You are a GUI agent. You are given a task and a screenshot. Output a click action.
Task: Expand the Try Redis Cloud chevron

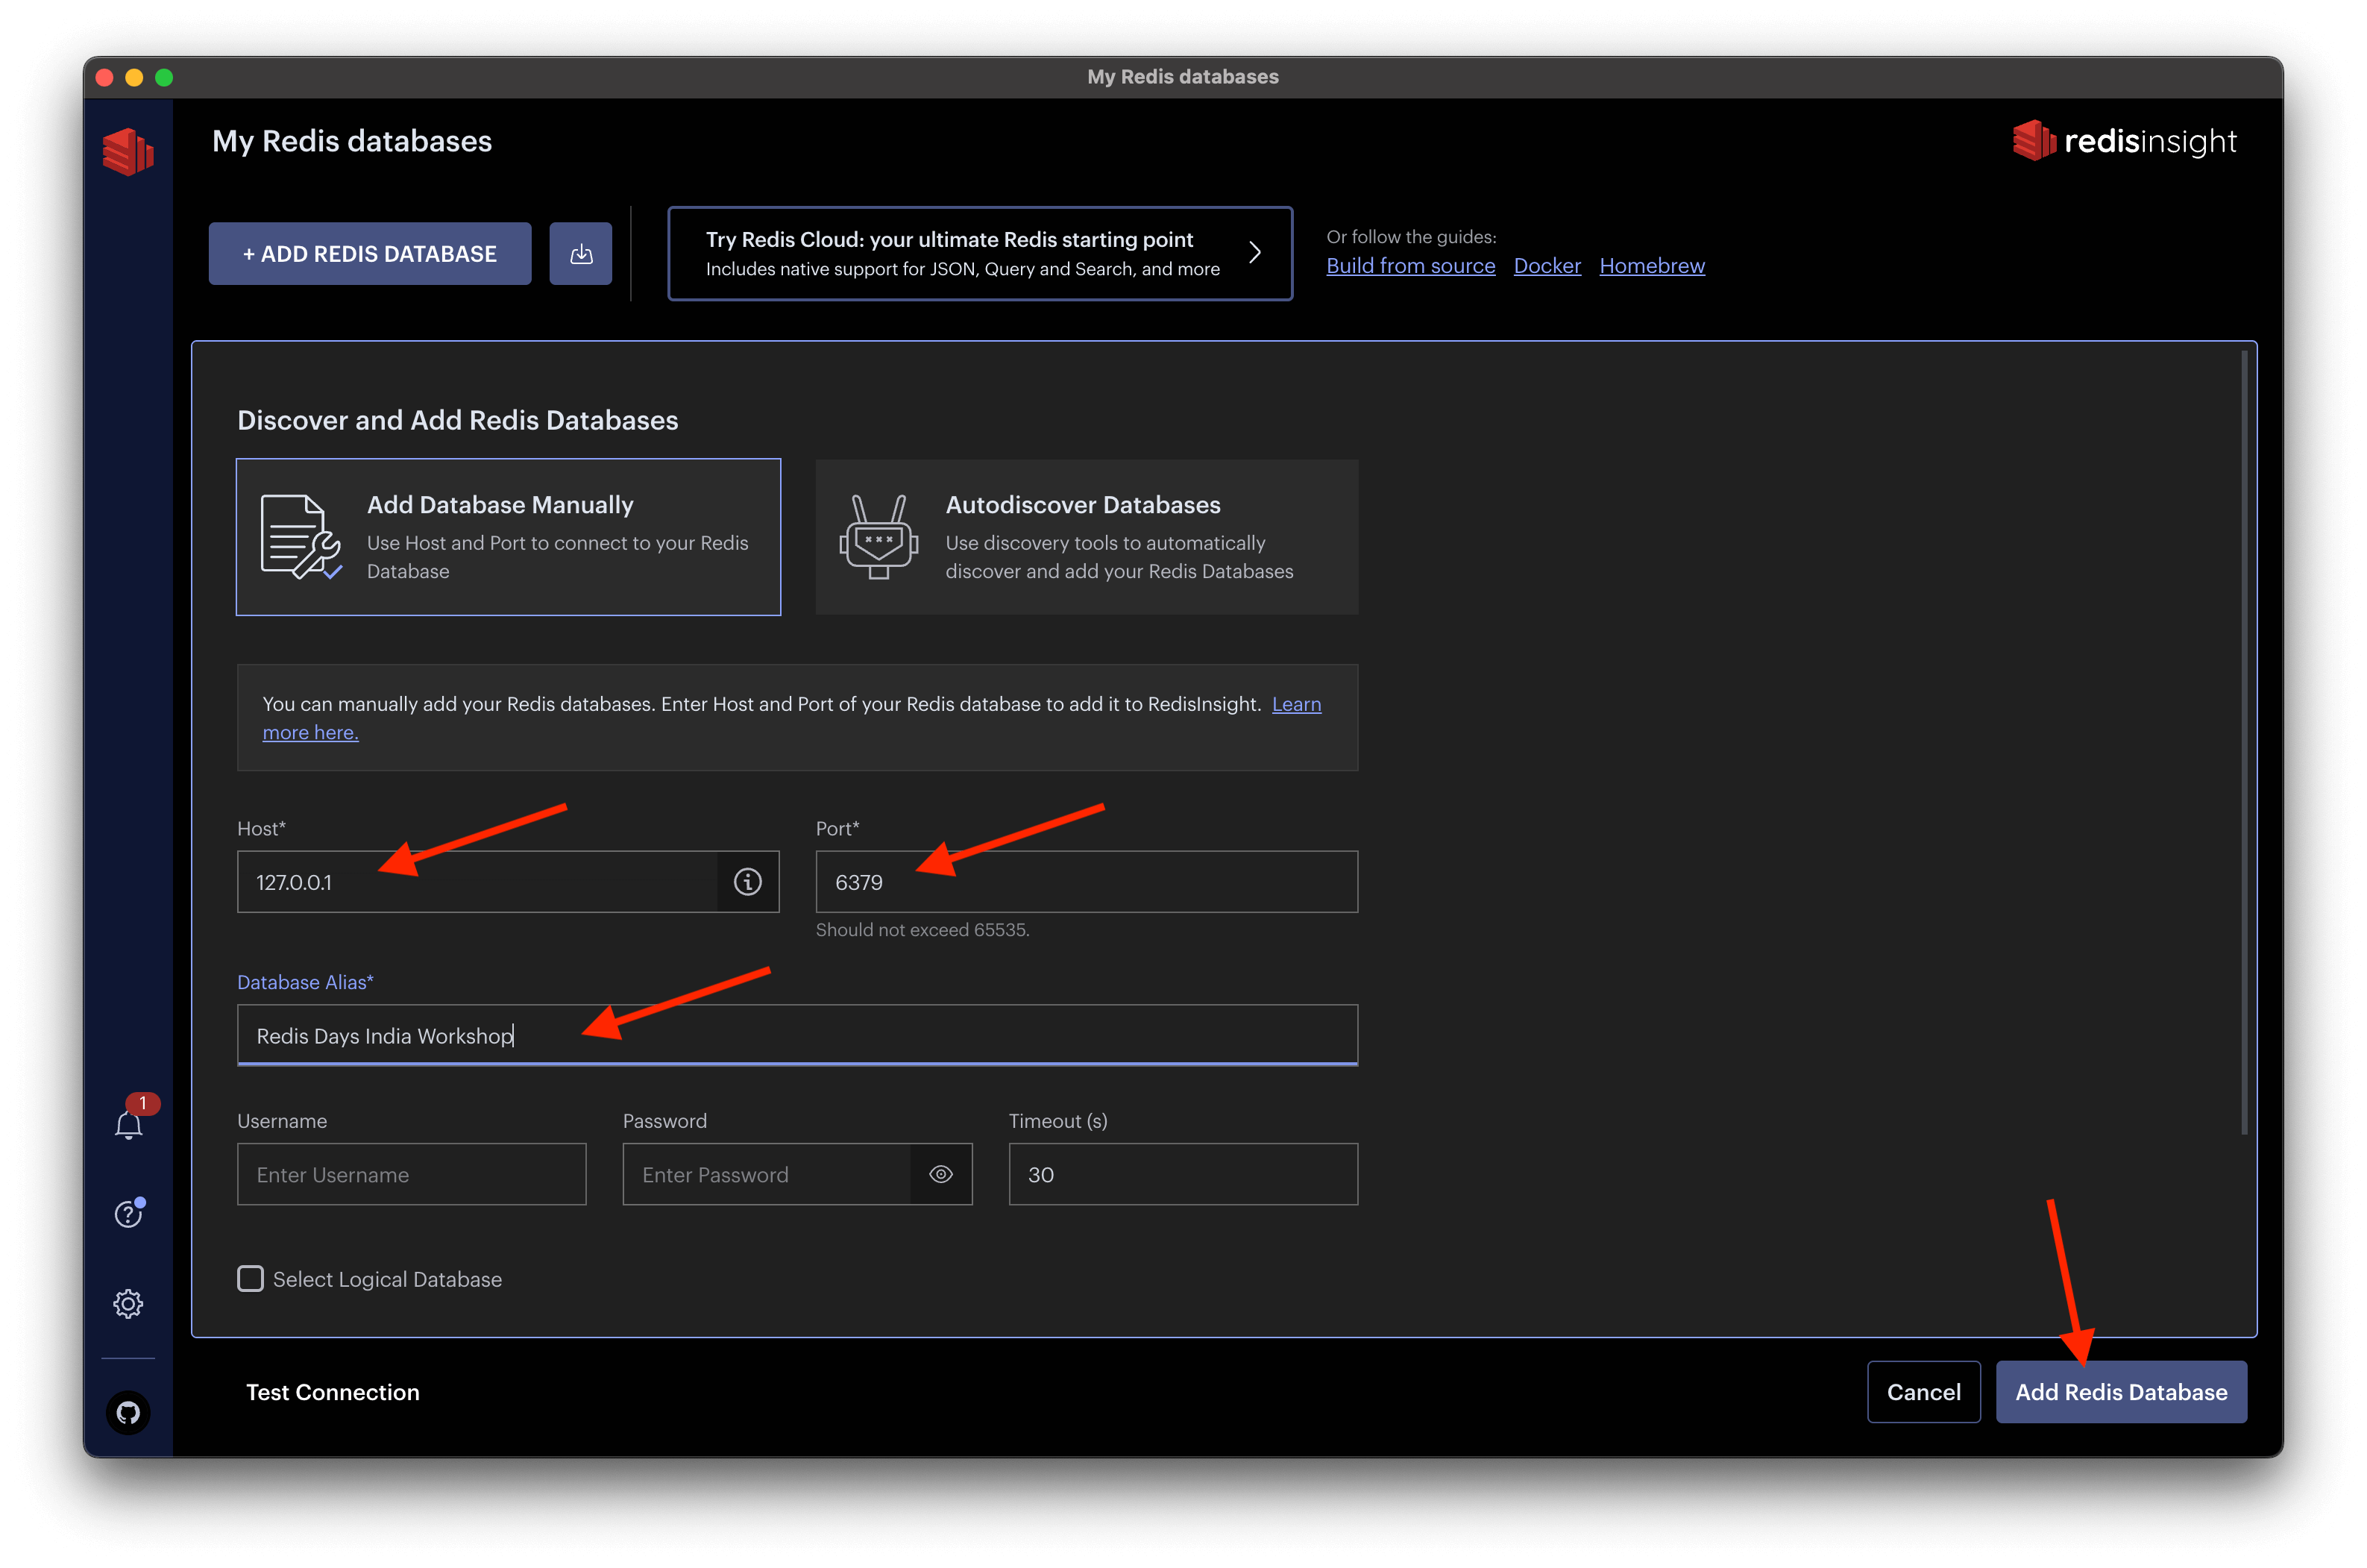pyautogui.click(x=1256, y=253)
